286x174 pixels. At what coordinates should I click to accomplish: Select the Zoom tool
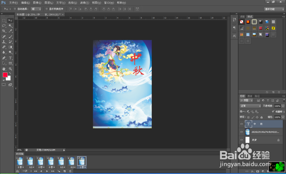(10, 69)
